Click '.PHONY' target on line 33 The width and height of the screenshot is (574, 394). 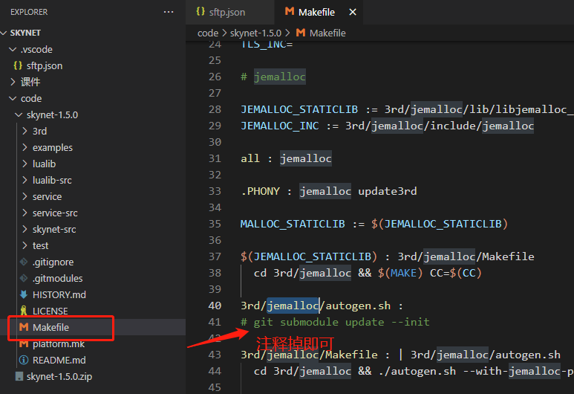pos(261,191)
